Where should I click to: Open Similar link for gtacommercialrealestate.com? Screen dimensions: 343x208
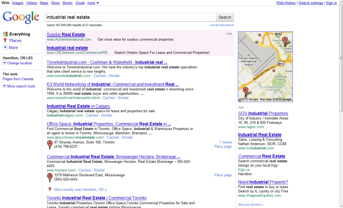click(x=127, y=137)
